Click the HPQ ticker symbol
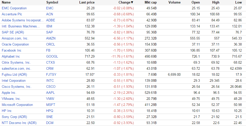Viewport: 246px width, 126px height. coord(50,111)
